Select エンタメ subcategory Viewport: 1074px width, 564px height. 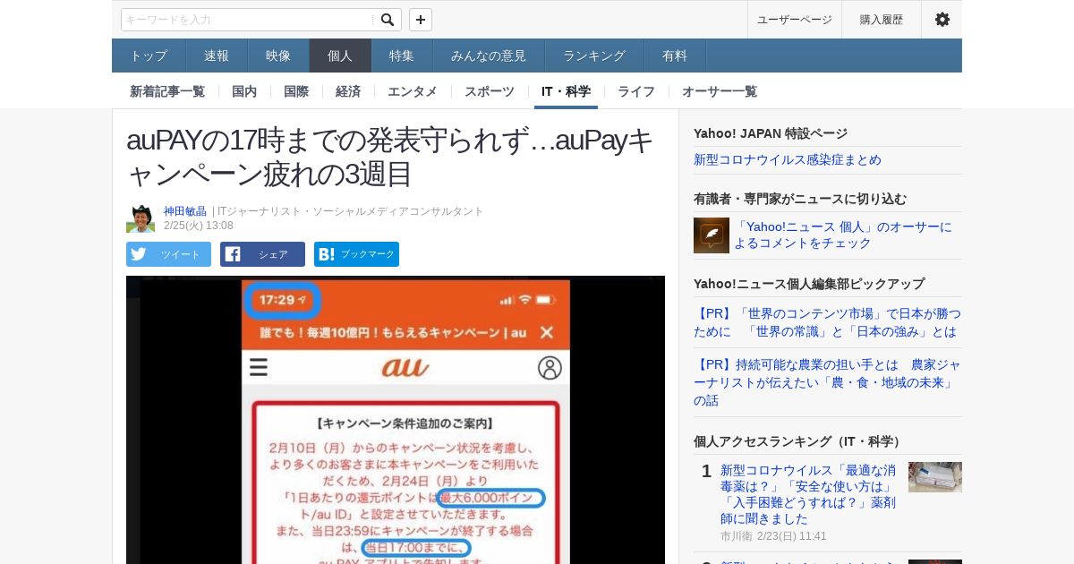click(x=413, y=91)
